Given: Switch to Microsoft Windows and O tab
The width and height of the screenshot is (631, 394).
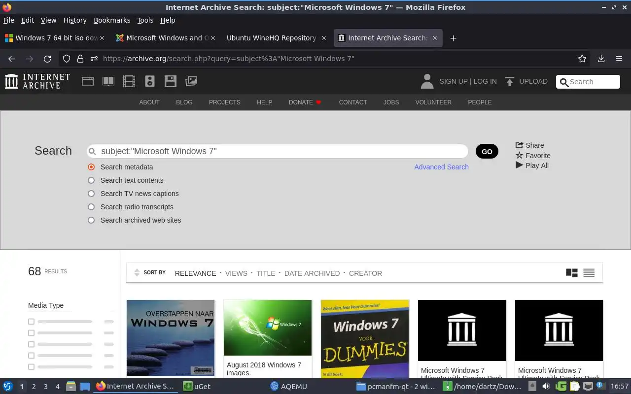Looking at the screenshot, I should coord(165,38).
